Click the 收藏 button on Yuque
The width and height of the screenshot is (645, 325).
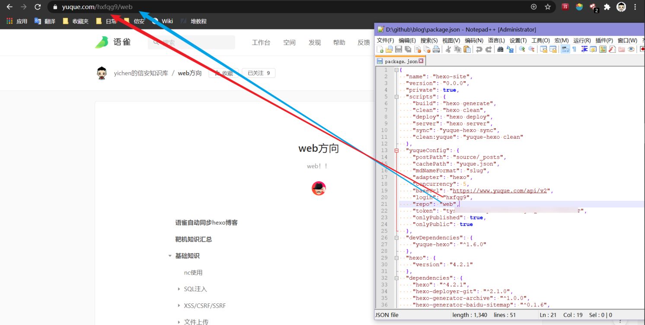pyautogui.click(x=224, y=73)
